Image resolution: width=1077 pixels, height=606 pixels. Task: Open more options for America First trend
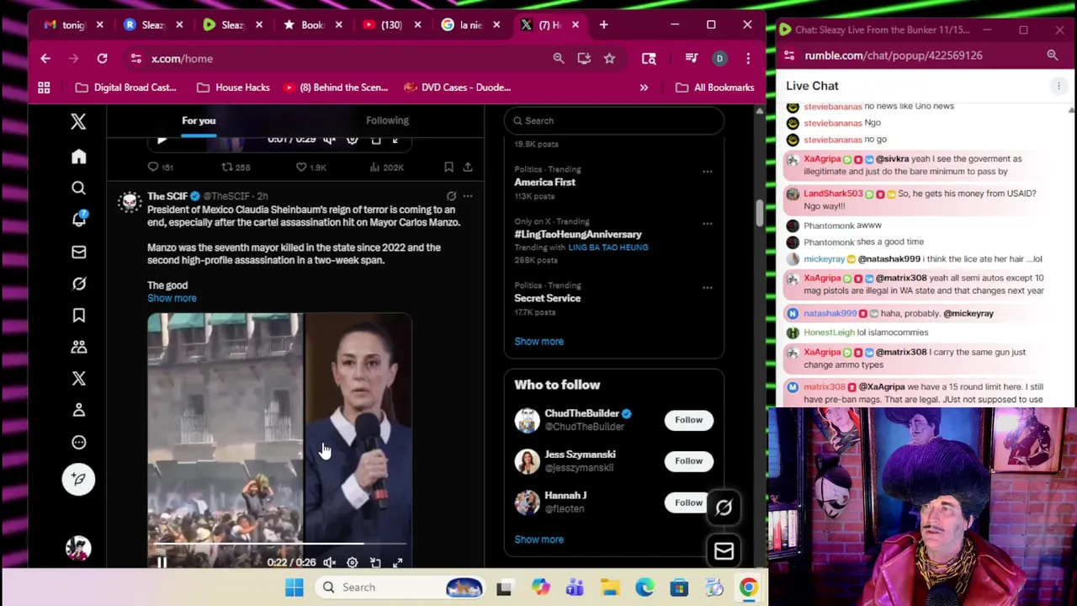pos(707,171)
